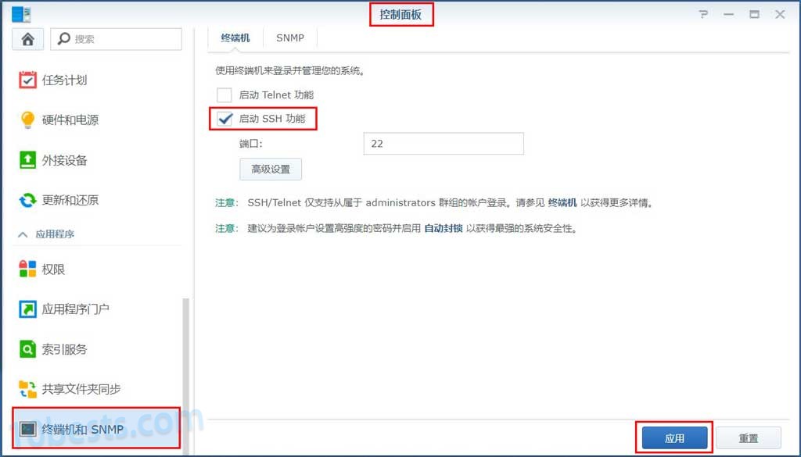Click the SSH port number field

pyautogui.click(x=444, y=144)
